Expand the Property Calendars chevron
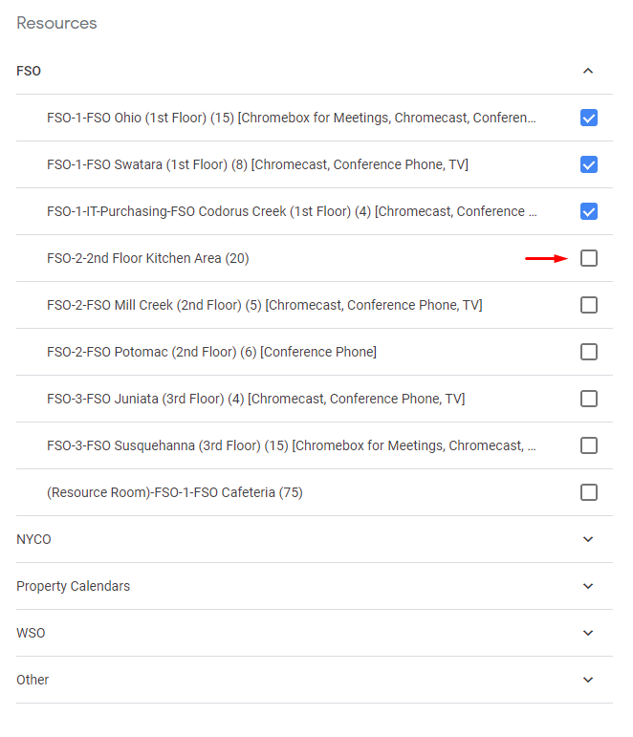Viewport: 633px width, 737px height. pyautogui.click(x=588, y=586)
